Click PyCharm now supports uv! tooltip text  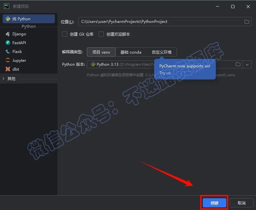pos(185,66)
